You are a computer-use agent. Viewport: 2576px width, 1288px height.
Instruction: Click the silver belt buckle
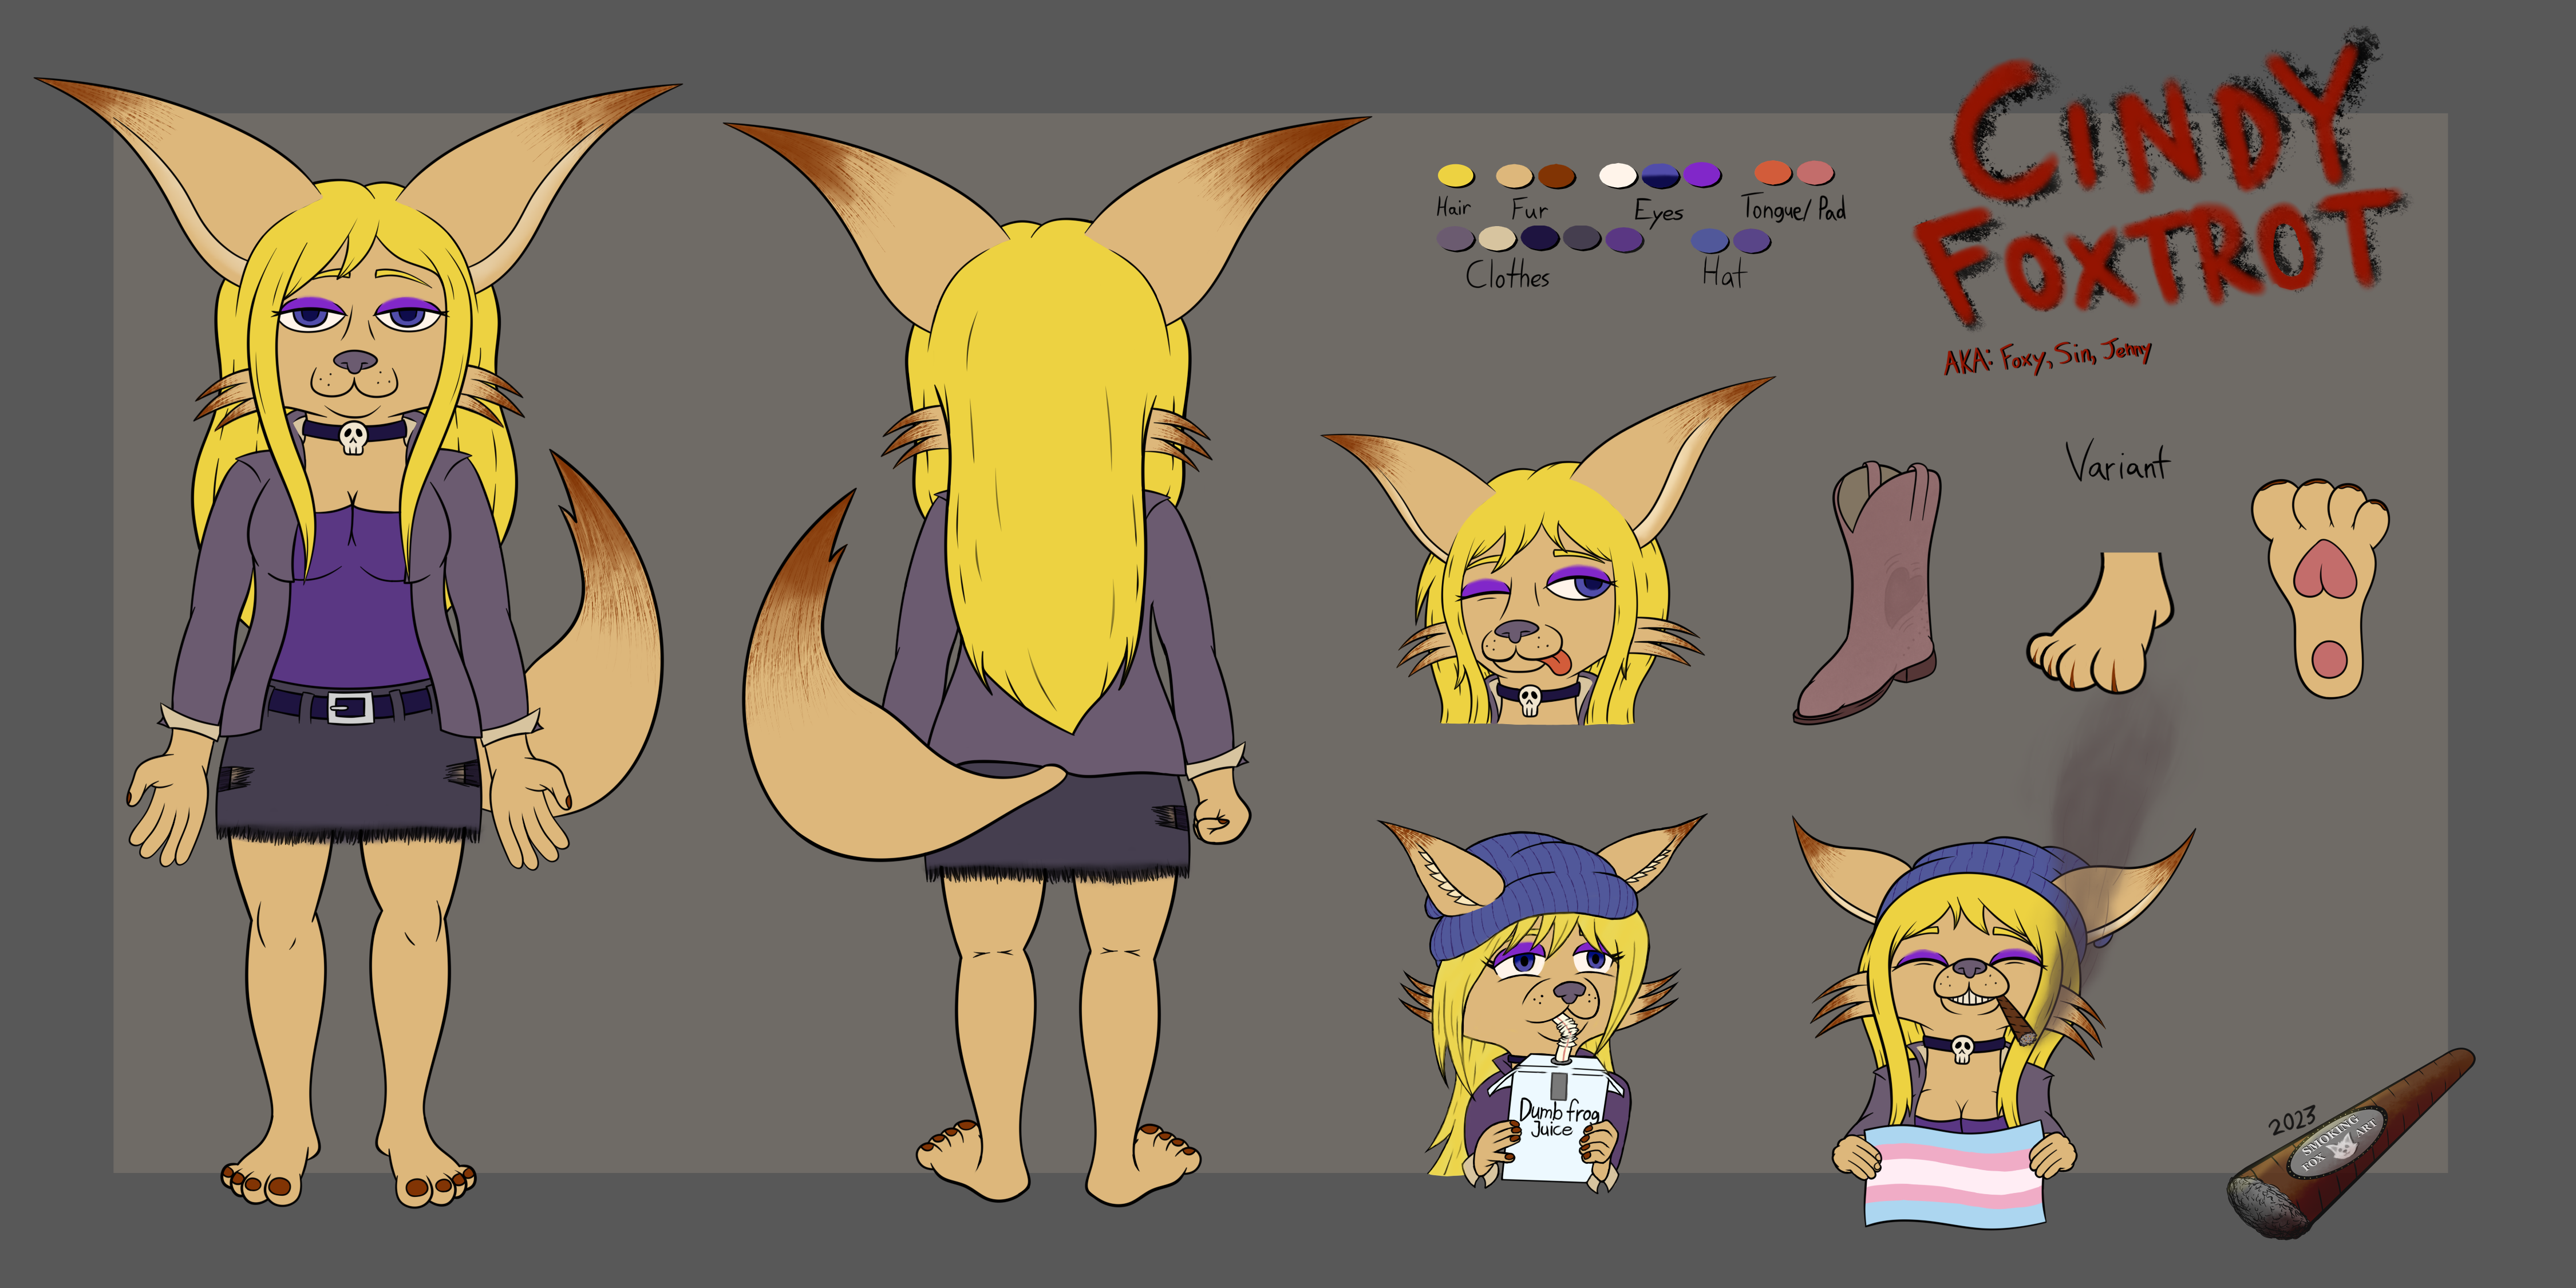click(x=350, y=707)
